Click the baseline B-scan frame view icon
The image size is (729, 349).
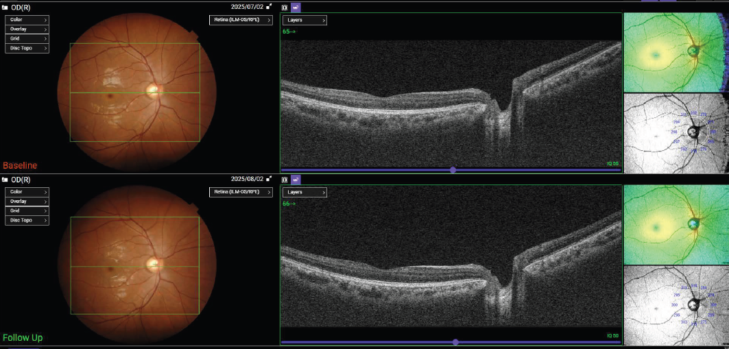pyautogui.click(x=285, y=7)
